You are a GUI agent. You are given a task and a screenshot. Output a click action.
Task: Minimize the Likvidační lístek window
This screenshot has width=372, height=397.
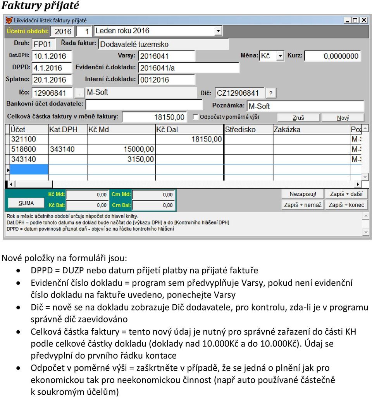click(x=348, y=20)
